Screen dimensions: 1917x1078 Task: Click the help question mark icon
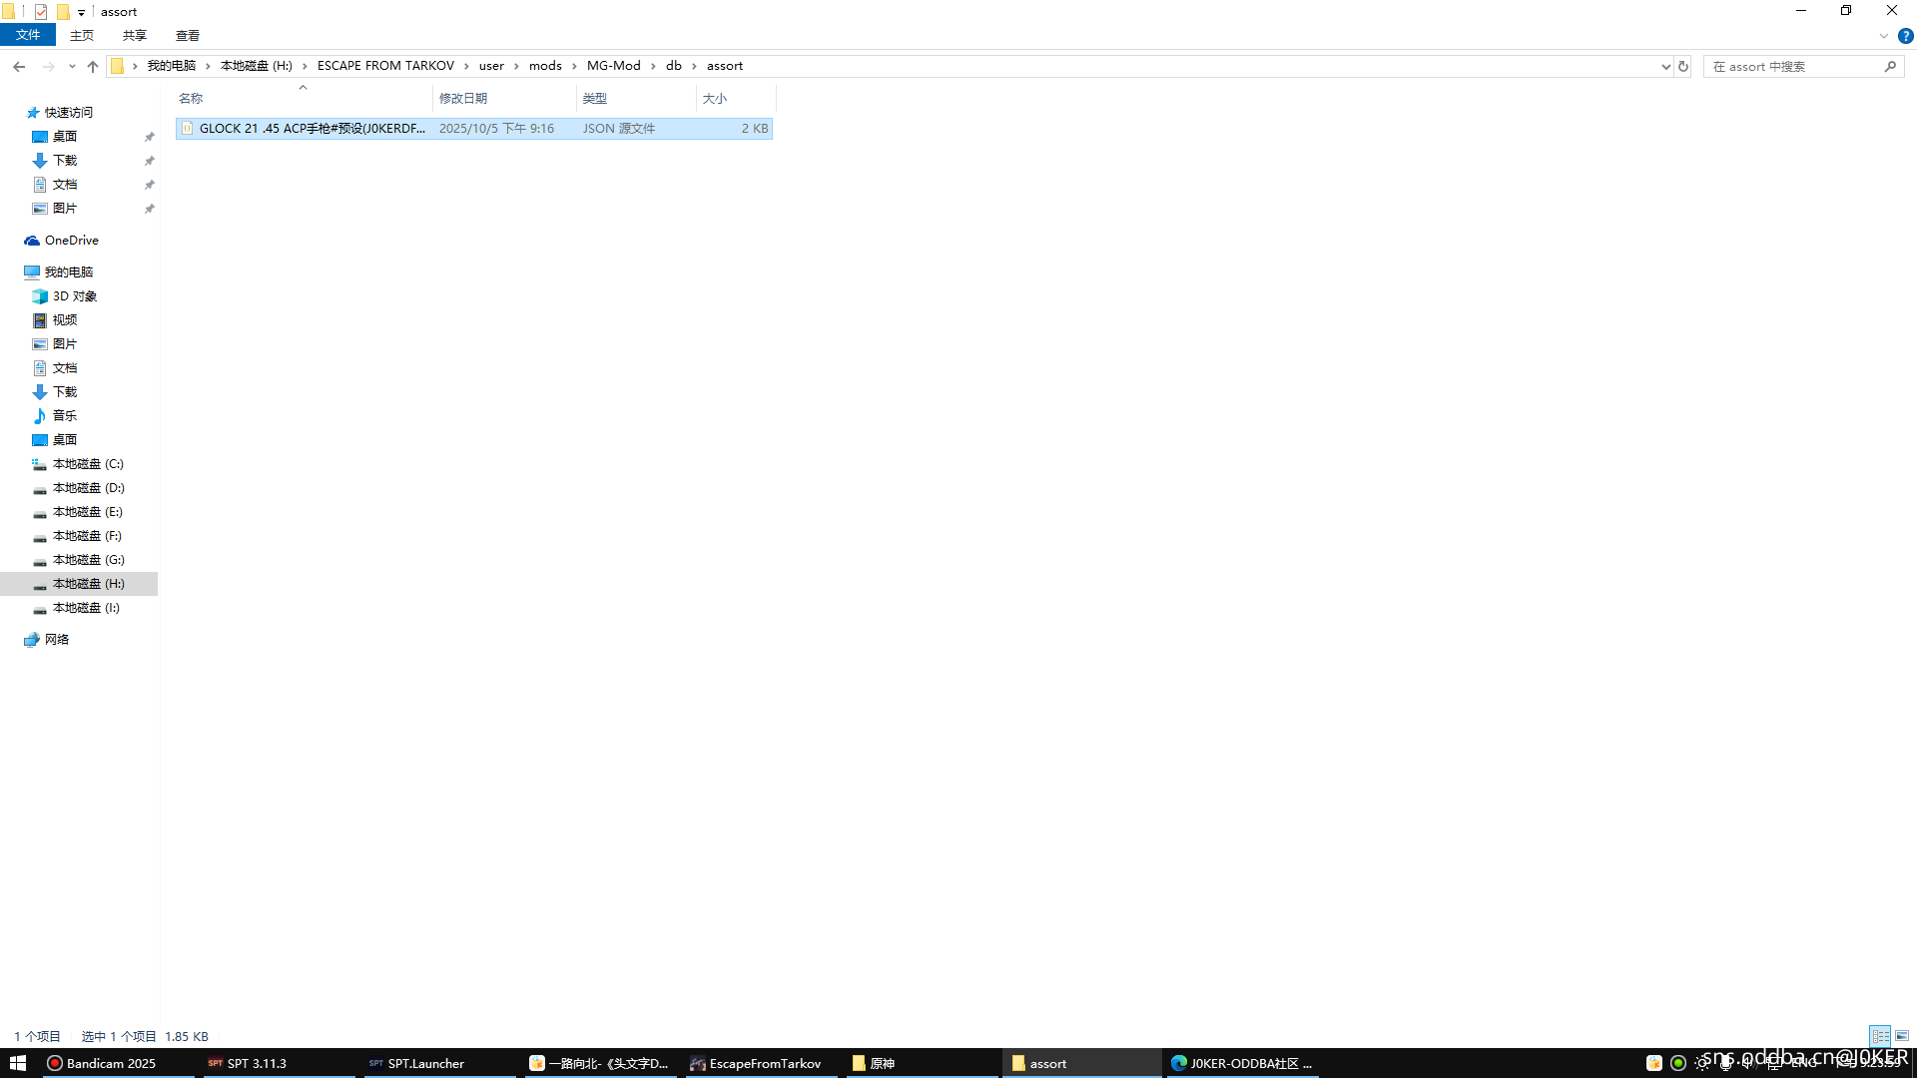click(1905, 36)
